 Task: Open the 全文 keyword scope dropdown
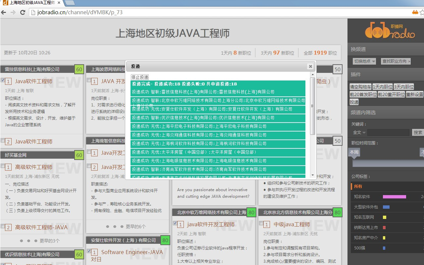point(359,132)
